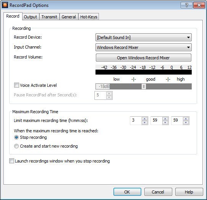Screen dimensions: 207x200
Task: Click the RecordPad app icon in title bar
Action: point(5,5)
